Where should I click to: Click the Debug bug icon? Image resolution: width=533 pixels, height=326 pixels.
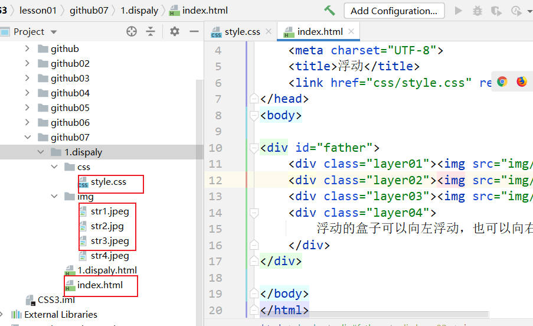pos(478,11)
